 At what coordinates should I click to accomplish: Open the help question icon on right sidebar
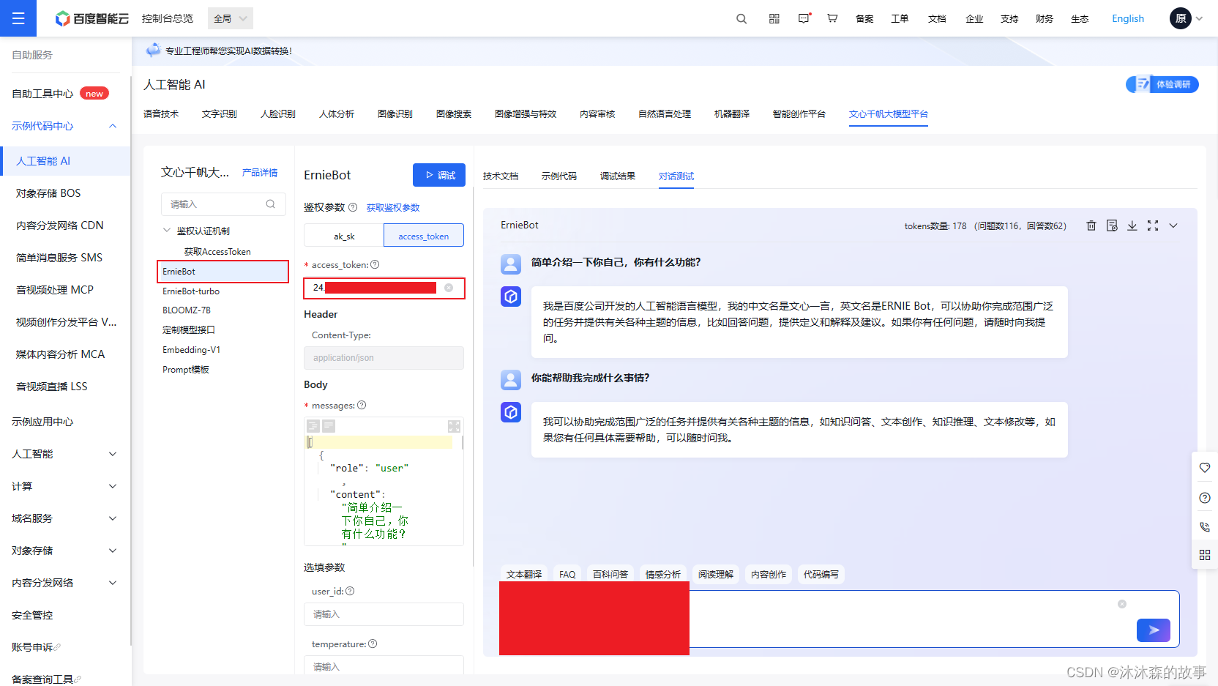point(1205,498)
